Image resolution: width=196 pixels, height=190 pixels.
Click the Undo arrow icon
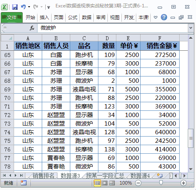coord(23,7)
